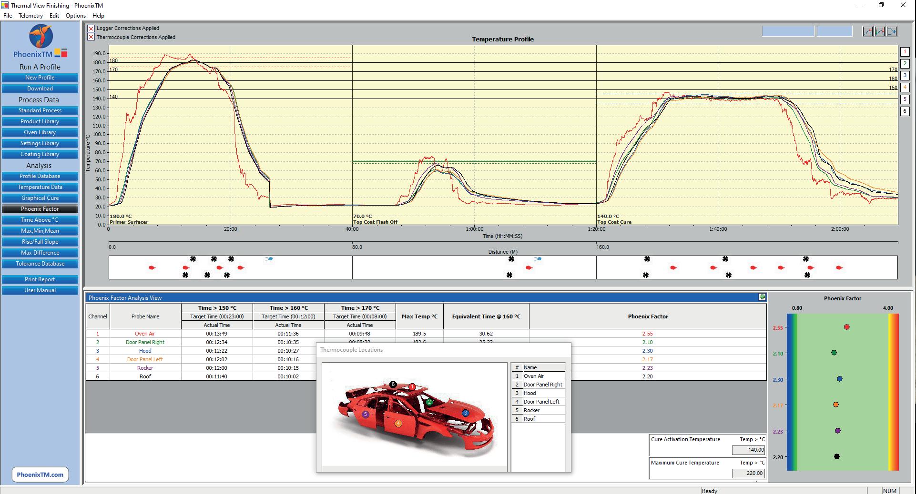916x494 pixels.
Task: Click the New Profile button
Action: (x=40, y=78)
